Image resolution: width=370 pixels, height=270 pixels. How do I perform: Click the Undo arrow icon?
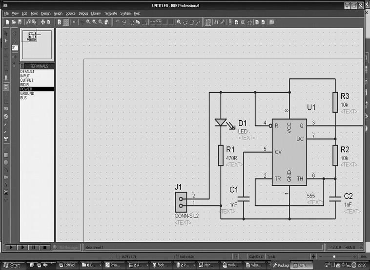(117, 22)
